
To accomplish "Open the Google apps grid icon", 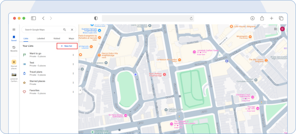I will pos(275,29).
